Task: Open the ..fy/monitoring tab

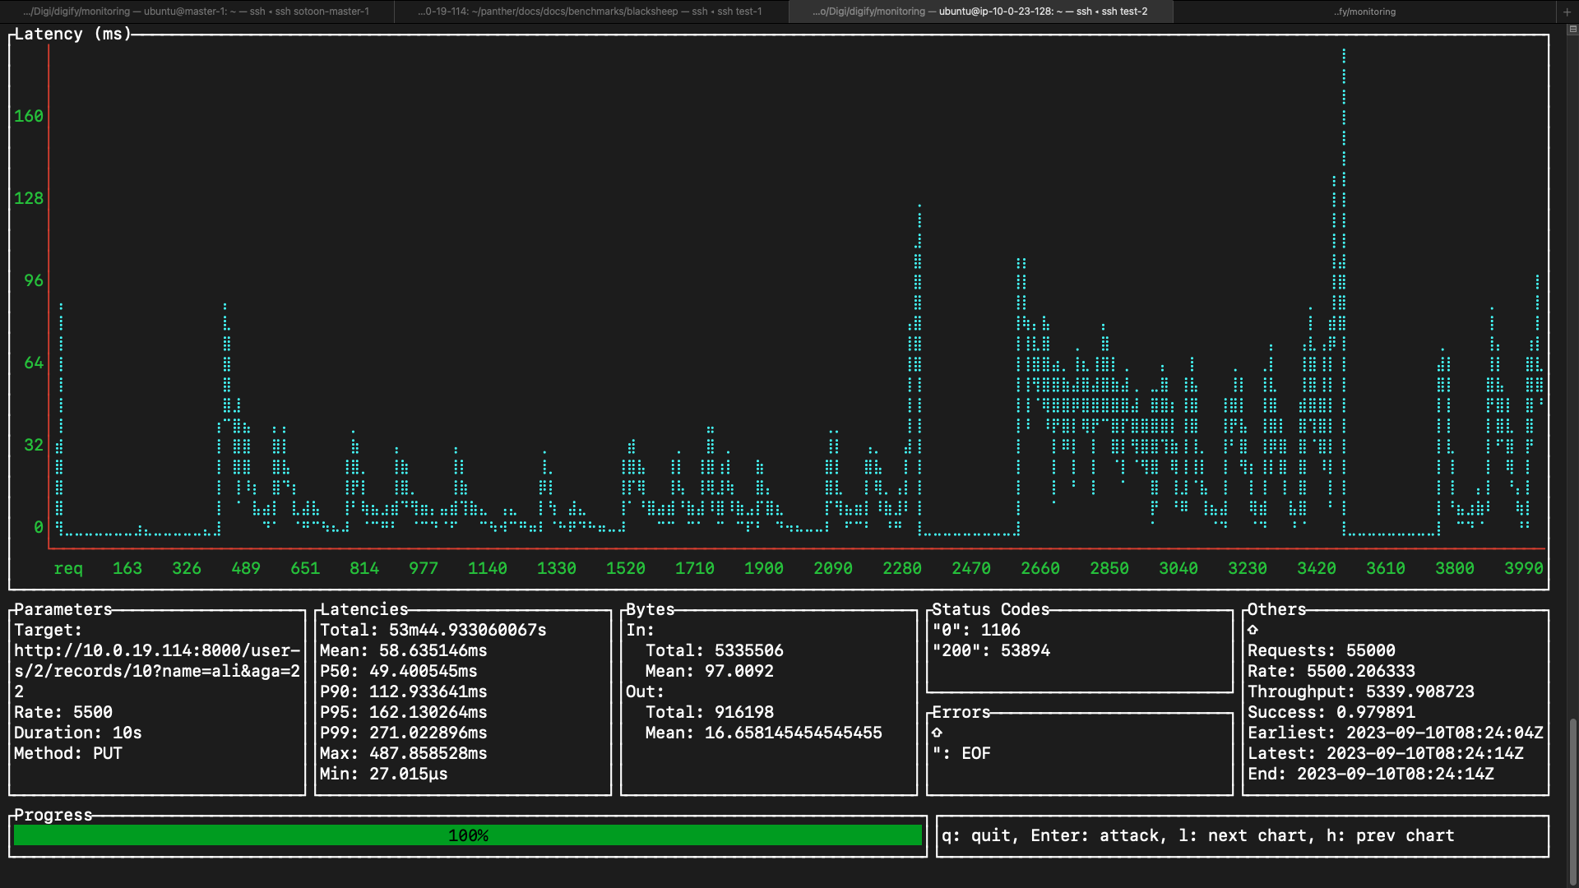Action: [x=1364, y=12]
